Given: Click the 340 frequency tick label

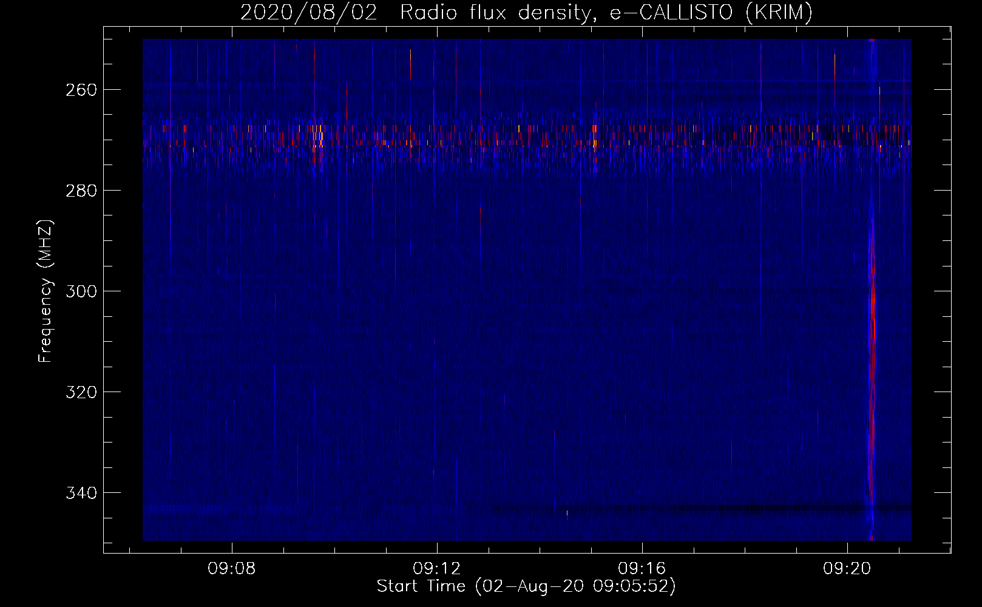Looking at the screenshot, I should click(x=80, y=493).
